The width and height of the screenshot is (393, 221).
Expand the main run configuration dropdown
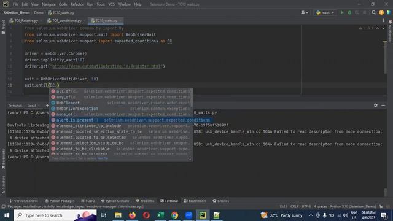point(325,12)
